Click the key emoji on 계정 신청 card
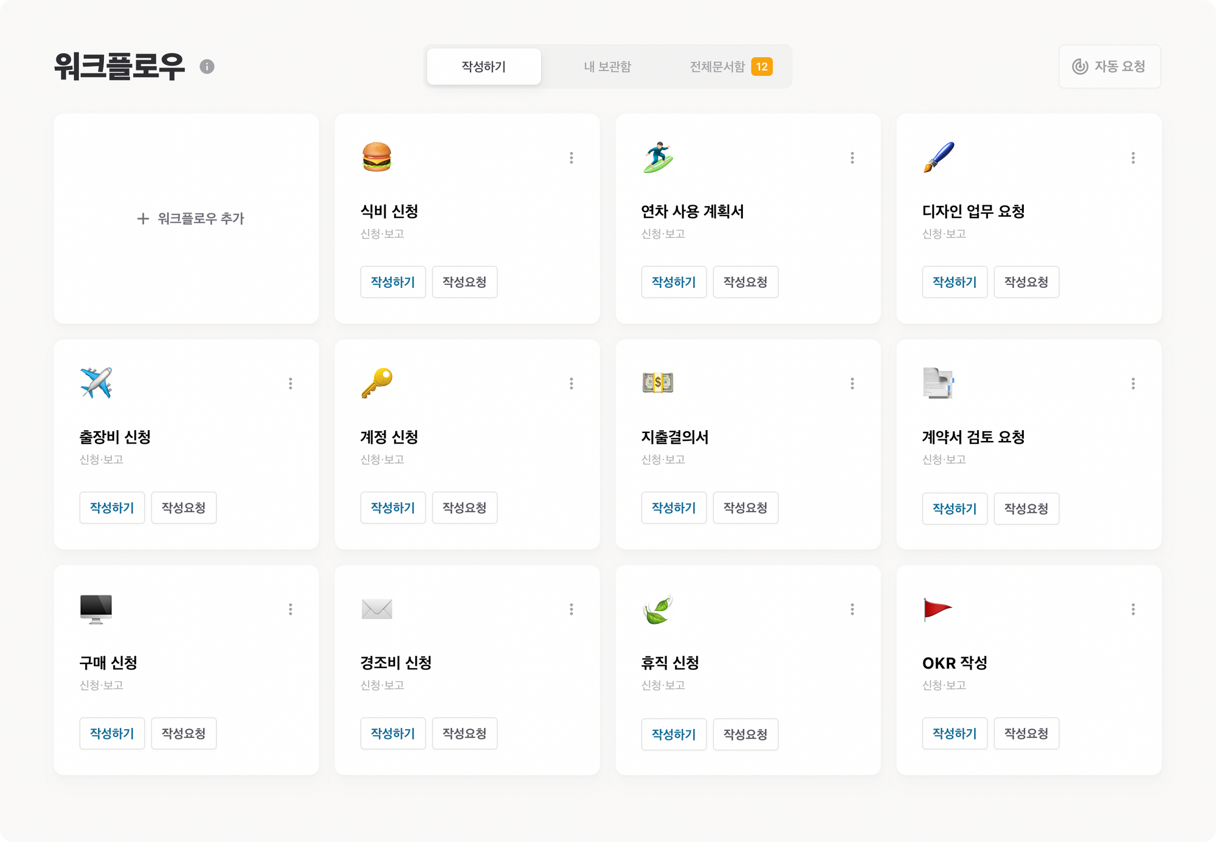This screenshot has height=842, width=1216. [376, 383]
